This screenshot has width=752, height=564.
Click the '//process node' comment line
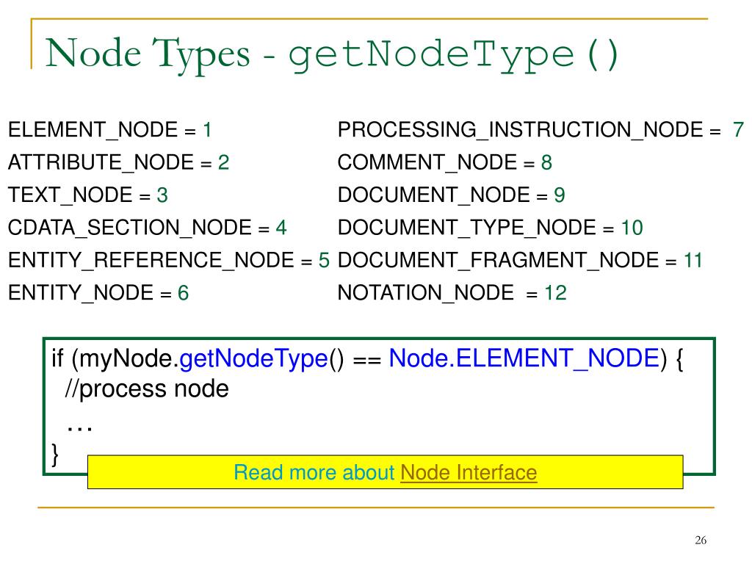pos(147,389)
